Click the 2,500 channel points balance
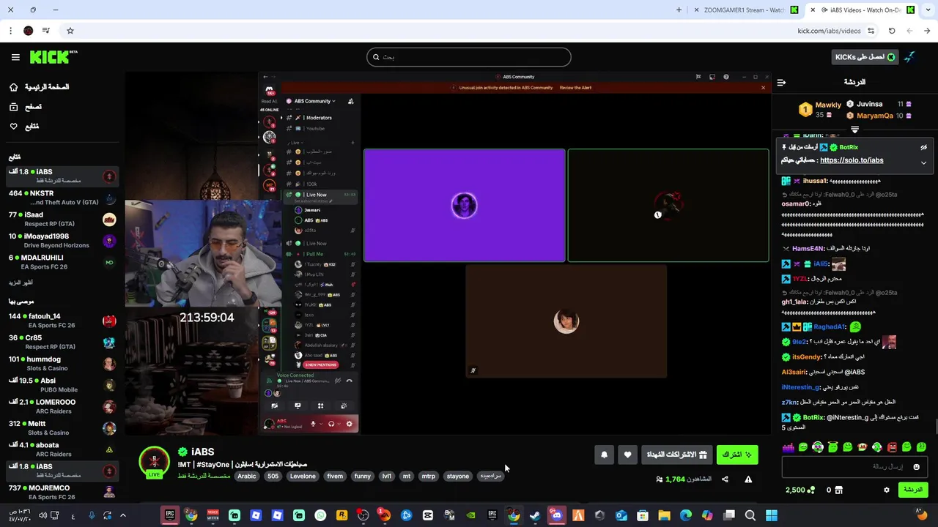The width and height of the screenshot is (938, 527). [799, 490]
